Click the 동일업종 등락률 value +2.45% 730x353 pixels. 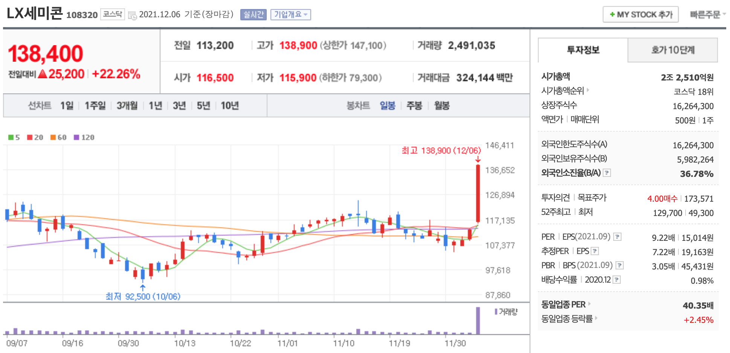point(699,320)
